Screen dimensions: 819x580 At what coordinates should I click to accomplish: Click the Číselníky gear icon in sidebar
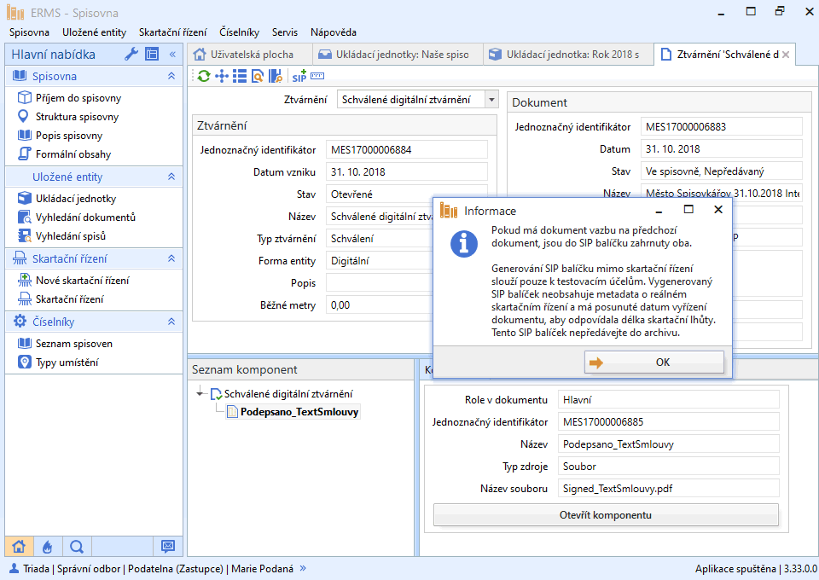pos(20,322)
